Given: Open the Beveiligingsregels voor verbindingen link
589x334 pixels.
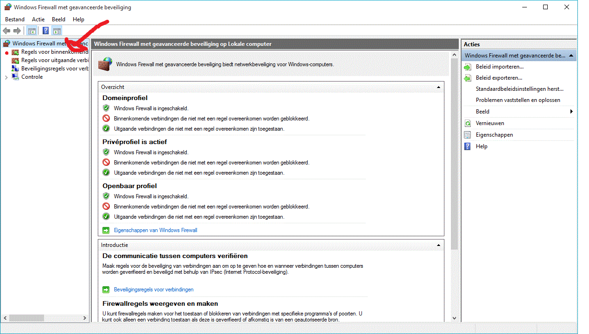Looking at the screenshot, I should [x=153, y=290].
